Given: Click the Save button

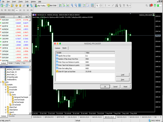Looking at the screenshot, I should (x=123, y=80).
